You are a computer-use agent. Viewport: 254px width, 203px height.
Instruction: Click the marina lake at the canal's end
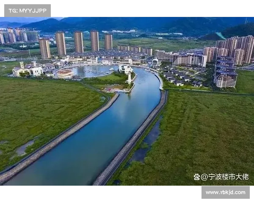[93, 70]
